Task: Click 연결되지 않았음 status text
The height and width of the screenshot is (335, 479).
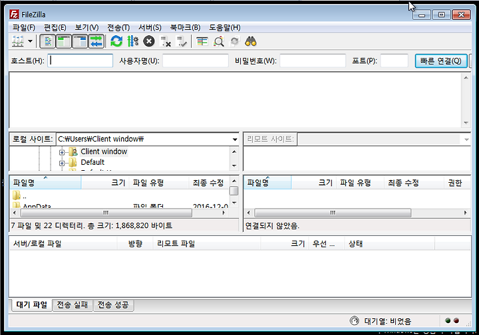Action: point(273,226)
